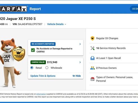This screenshot has width=138, height=103.
Task: Select the Wholesale value radio button
Action: pos(47,68)
